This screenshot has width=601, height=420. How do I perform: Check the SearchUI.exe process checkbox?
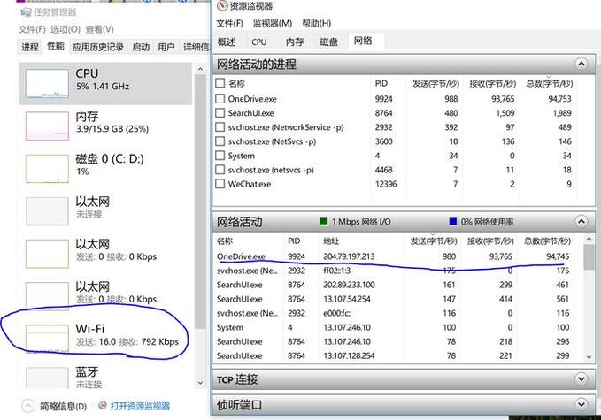220,113
